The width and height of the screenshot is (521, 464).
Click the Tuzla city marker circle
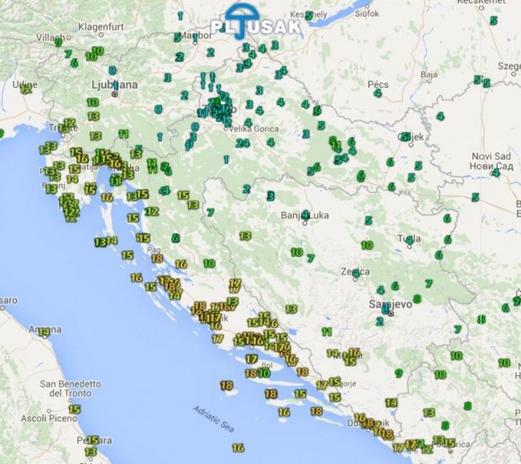[410, 246]
